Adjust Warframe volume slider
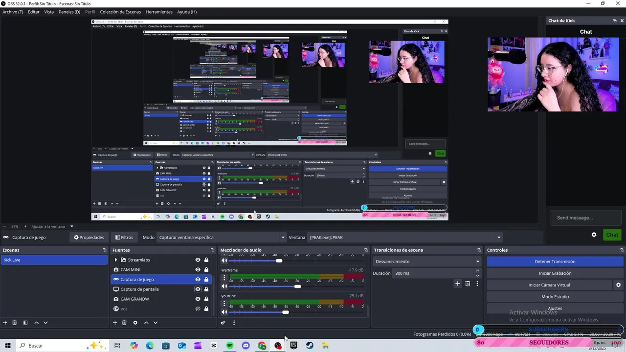 click(x=297, y=286)
